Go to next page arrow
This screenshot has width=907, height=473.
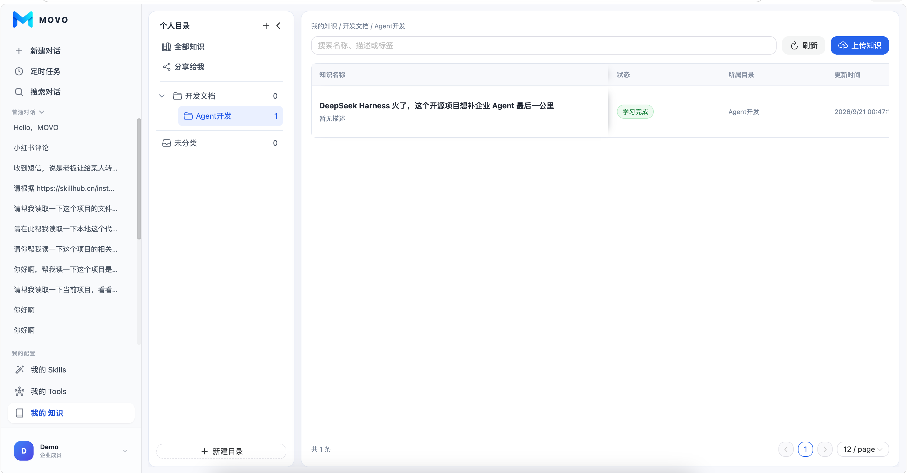[825, 449]
